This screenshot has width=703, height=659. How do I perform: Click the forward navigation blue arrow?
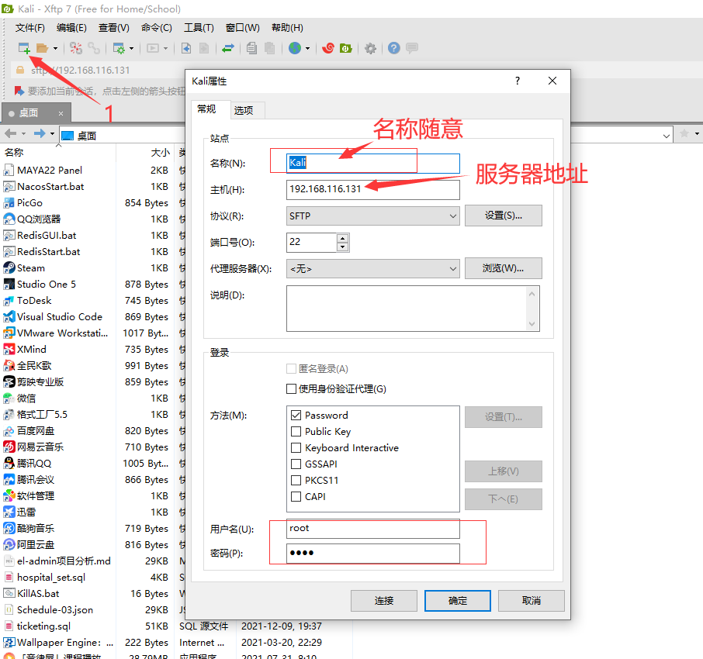pos(40,133)
